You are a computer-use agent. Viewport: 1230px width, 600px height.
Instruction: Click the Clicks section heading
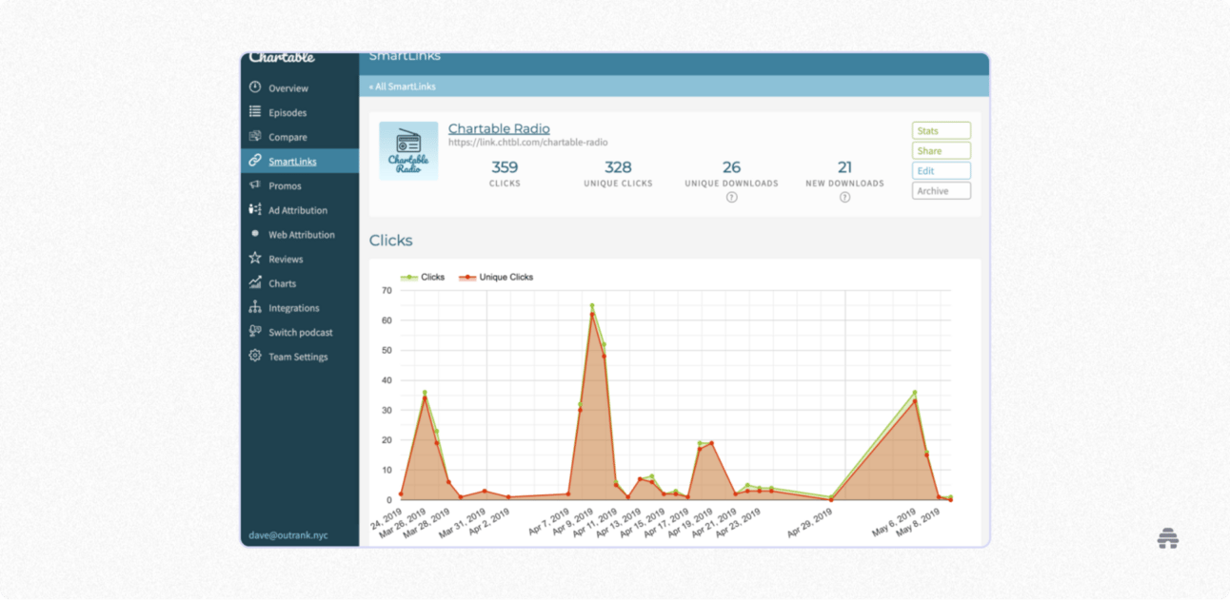pos(391,241)
